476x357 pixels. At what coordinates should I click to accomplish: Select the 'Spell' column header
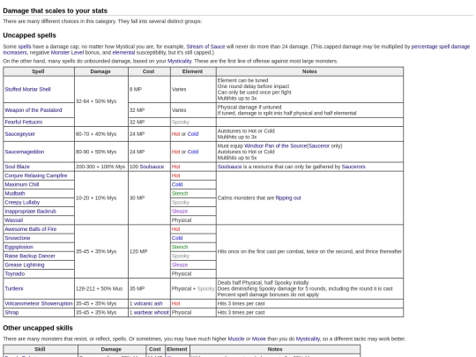[x=38, y=71]
